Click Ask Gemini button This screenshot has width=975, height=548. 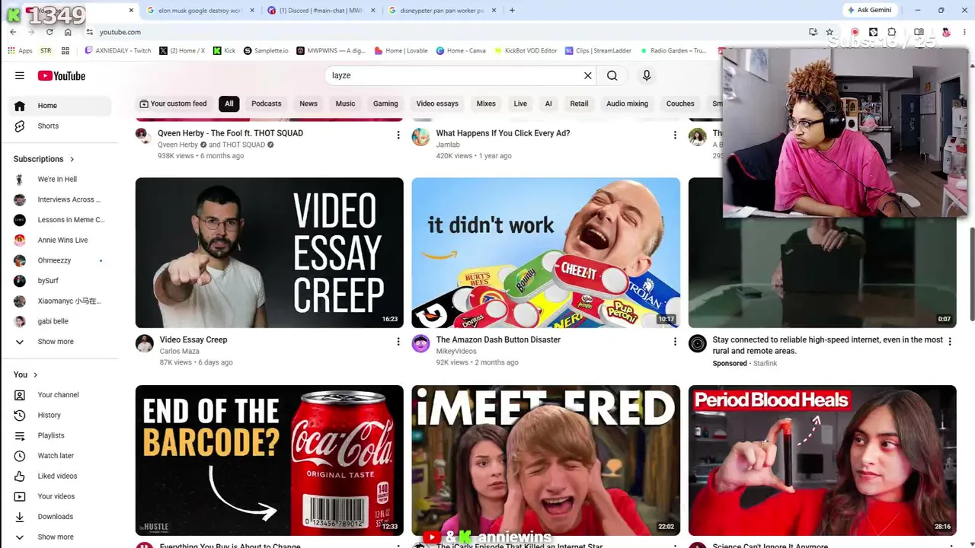(868, 10)
